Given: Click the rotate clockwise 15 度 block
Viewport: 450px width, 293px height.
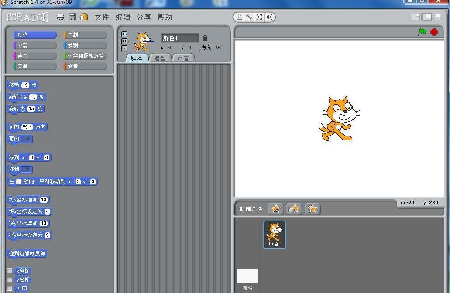Looking at the screenshot, I should pos(26,97).
